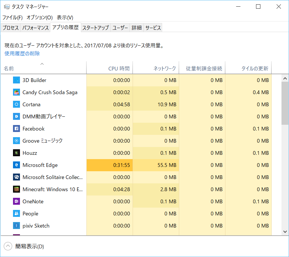289x257 pixels.
Task: Select the People row name
Action: click(x=30, y=214)
